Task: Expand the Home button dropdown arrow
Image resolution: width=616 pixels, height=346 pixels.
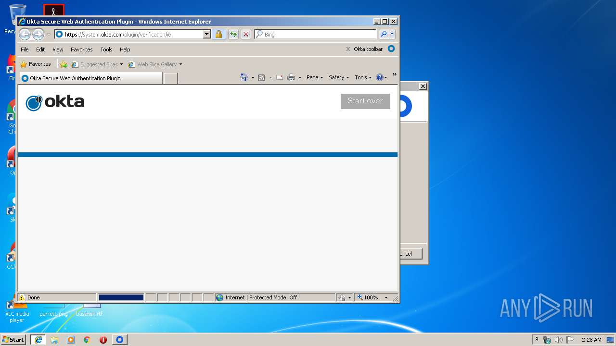Action: [253, 78]
